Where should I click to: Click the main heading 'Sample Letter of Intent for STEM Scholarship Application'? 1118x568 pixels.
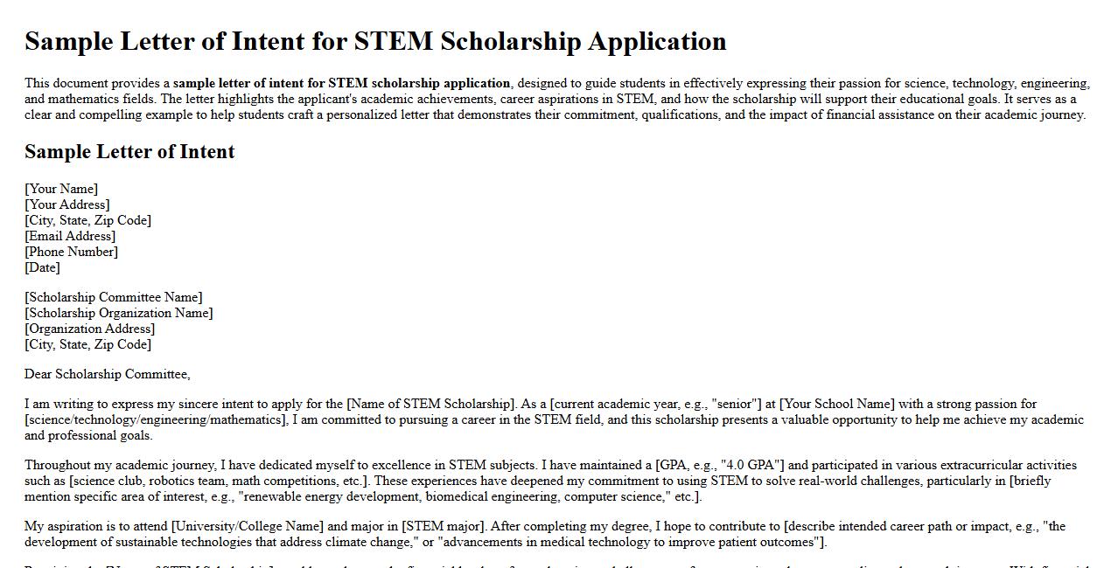point(375,41)
